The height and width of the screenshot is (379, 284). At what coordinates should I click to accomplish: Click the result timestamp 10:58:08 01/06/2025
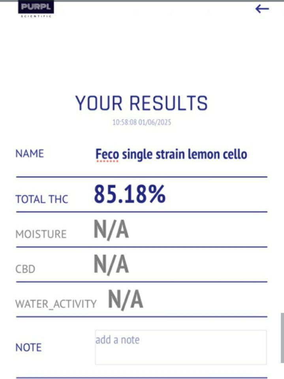141,123
